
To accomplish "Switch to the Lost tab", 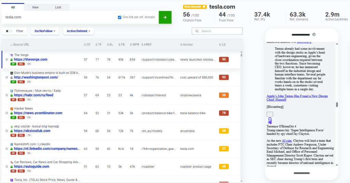I will point(58,7).
